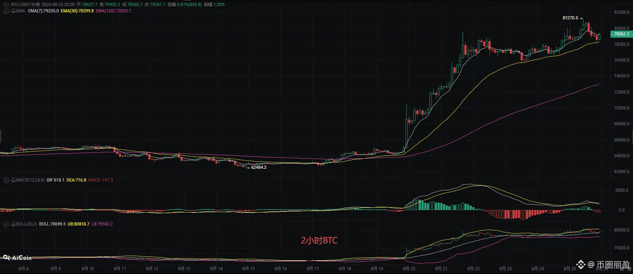The image size is (633, 274).
Task: Click the 72000.0 price axis label
Action: coord(622,92)
